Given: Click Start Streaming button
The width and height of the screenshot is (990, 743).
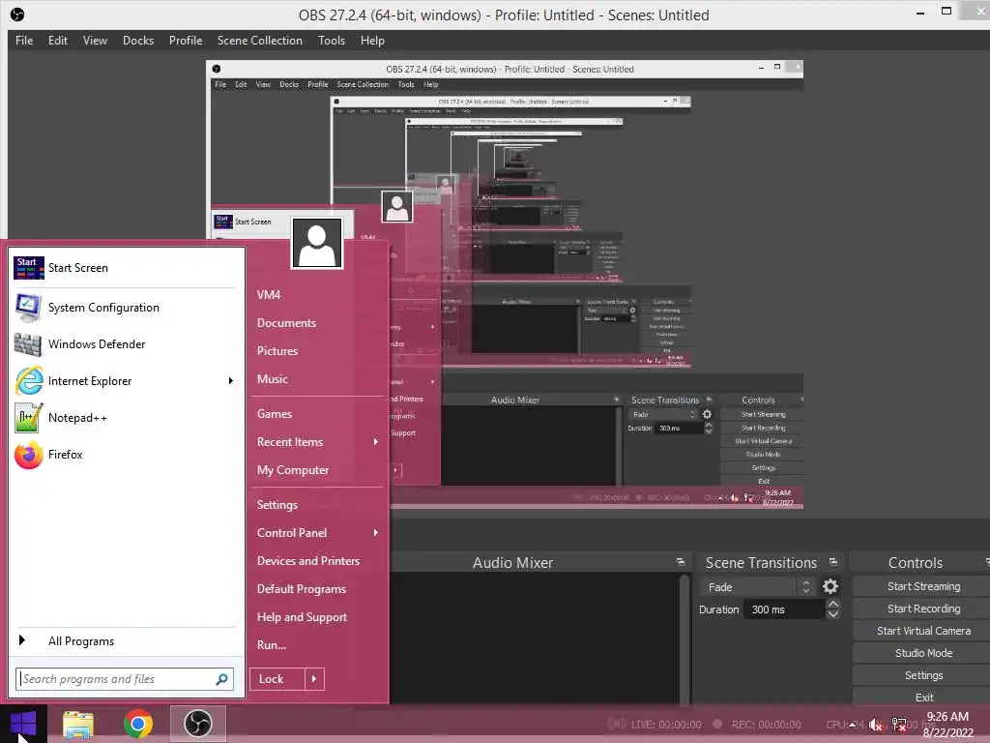Looking at the screenshot, I should 923,586.
